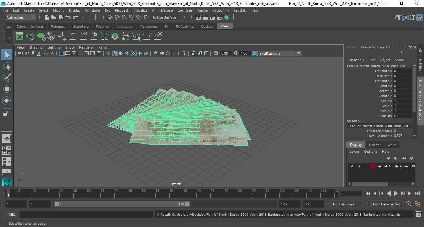The width and height of the screenshot is (424, 227).
Task: Open render settings clapperboard with gear
Action: 220,17
